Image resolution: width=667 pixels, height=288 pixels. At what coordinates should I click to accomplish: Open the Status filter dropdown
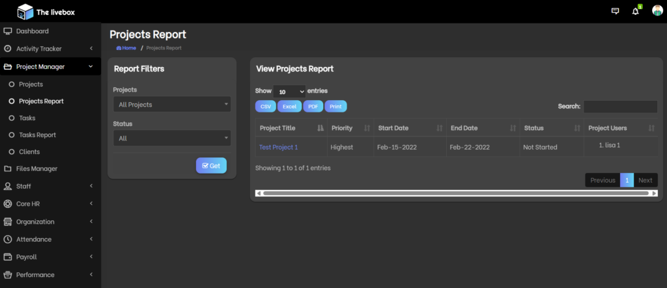click(x=172, y=138)
